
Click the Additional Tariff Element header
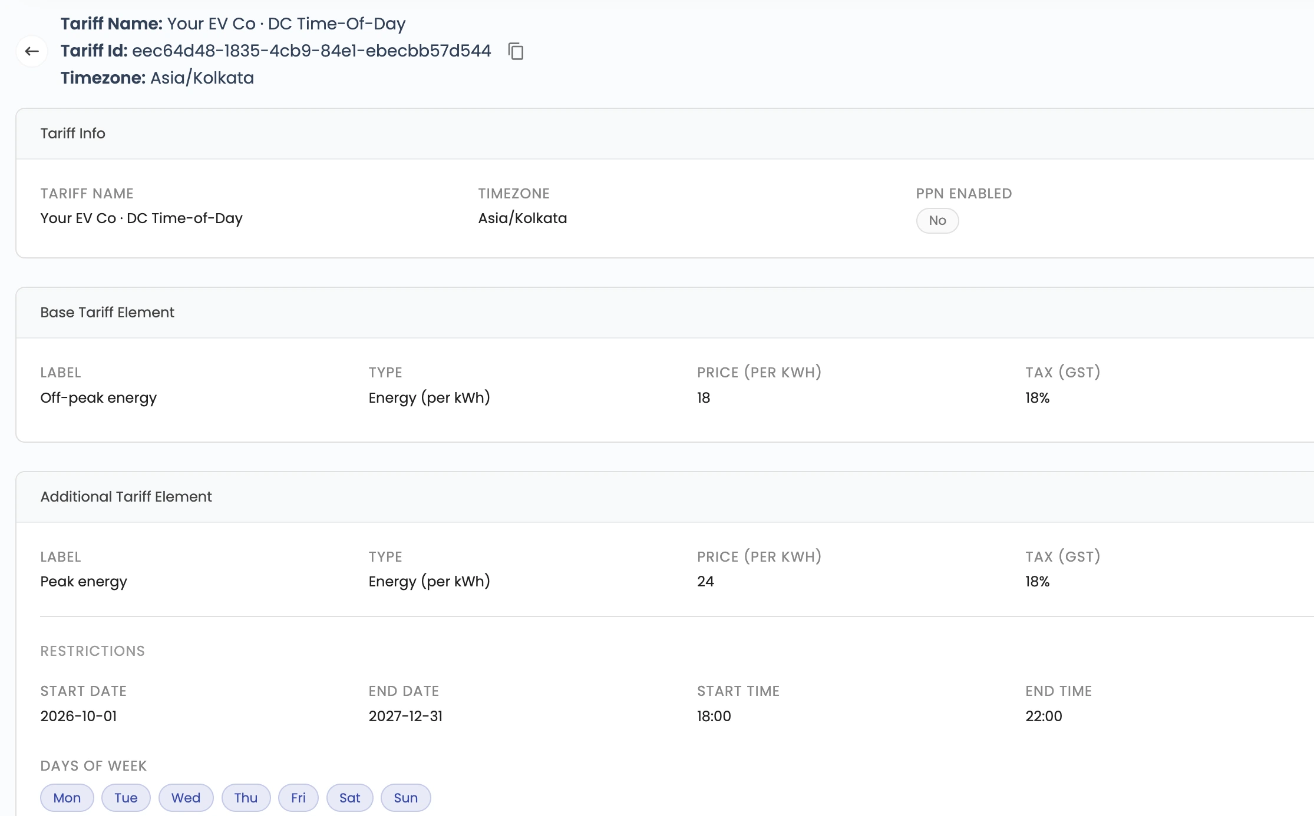[x=665, y=497]
